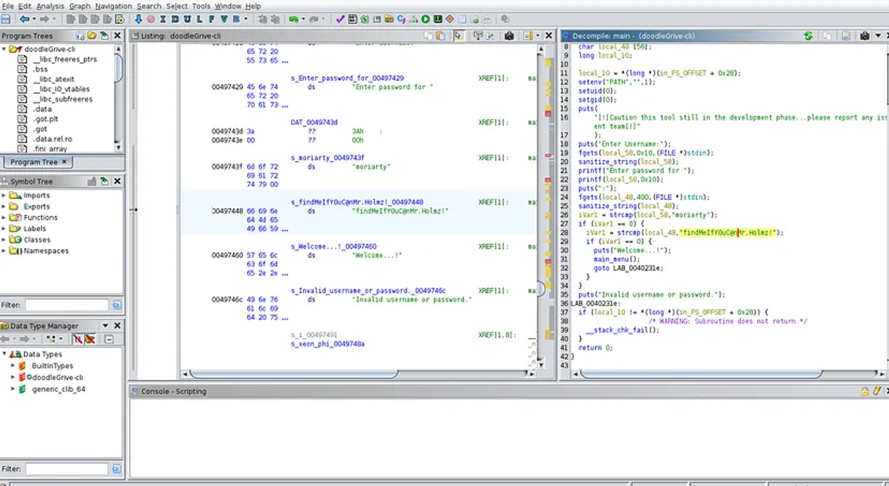Toggle the conflict filter icon in the Data Type Manager
Screen dimensions: 889x486
90,339
